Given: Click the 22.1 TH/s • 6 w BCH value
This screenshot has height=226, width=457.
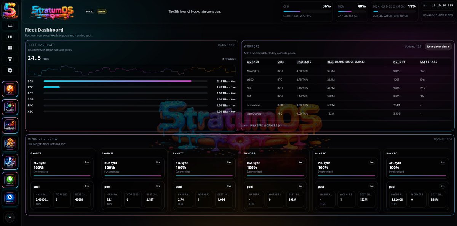Looking at the screenshot, I should [226, 81].
